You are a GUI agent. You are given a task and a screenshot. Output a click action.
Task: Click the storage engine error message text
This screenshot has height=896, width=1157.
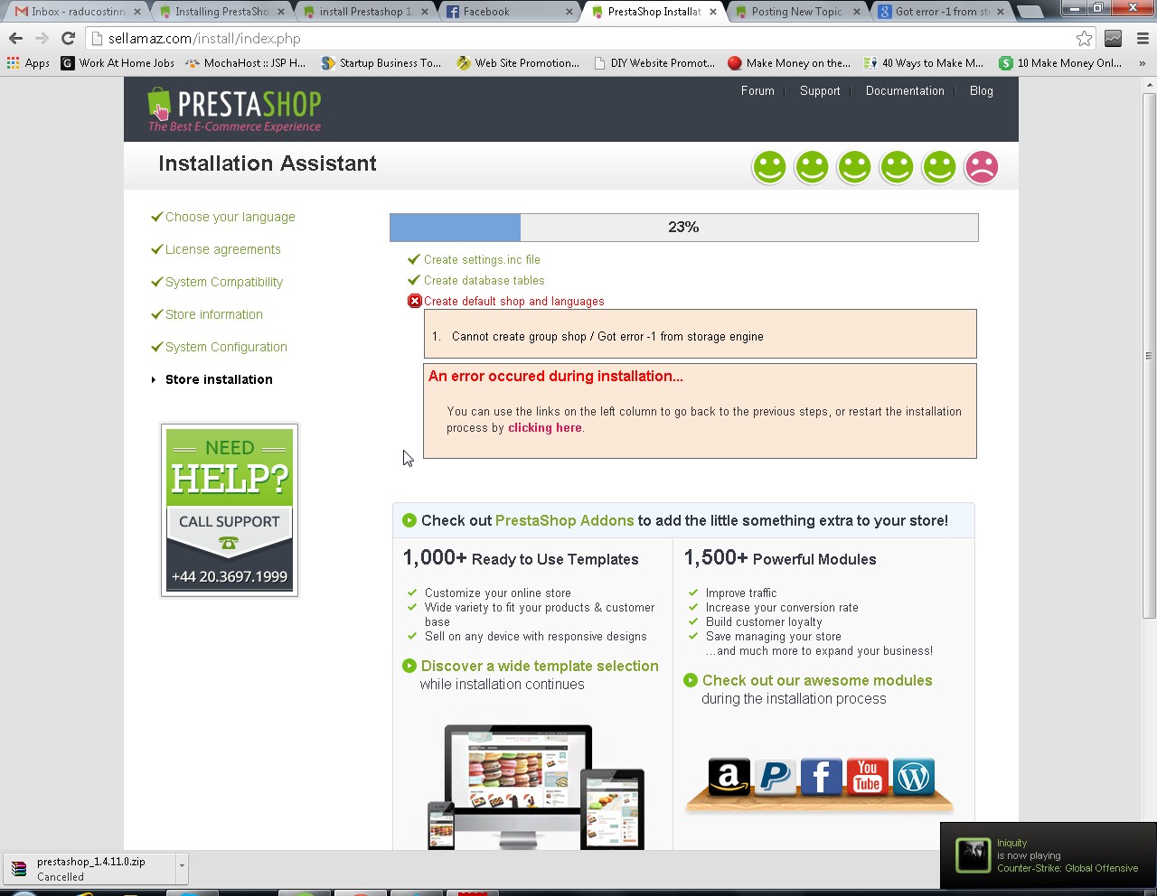(607, 336)
